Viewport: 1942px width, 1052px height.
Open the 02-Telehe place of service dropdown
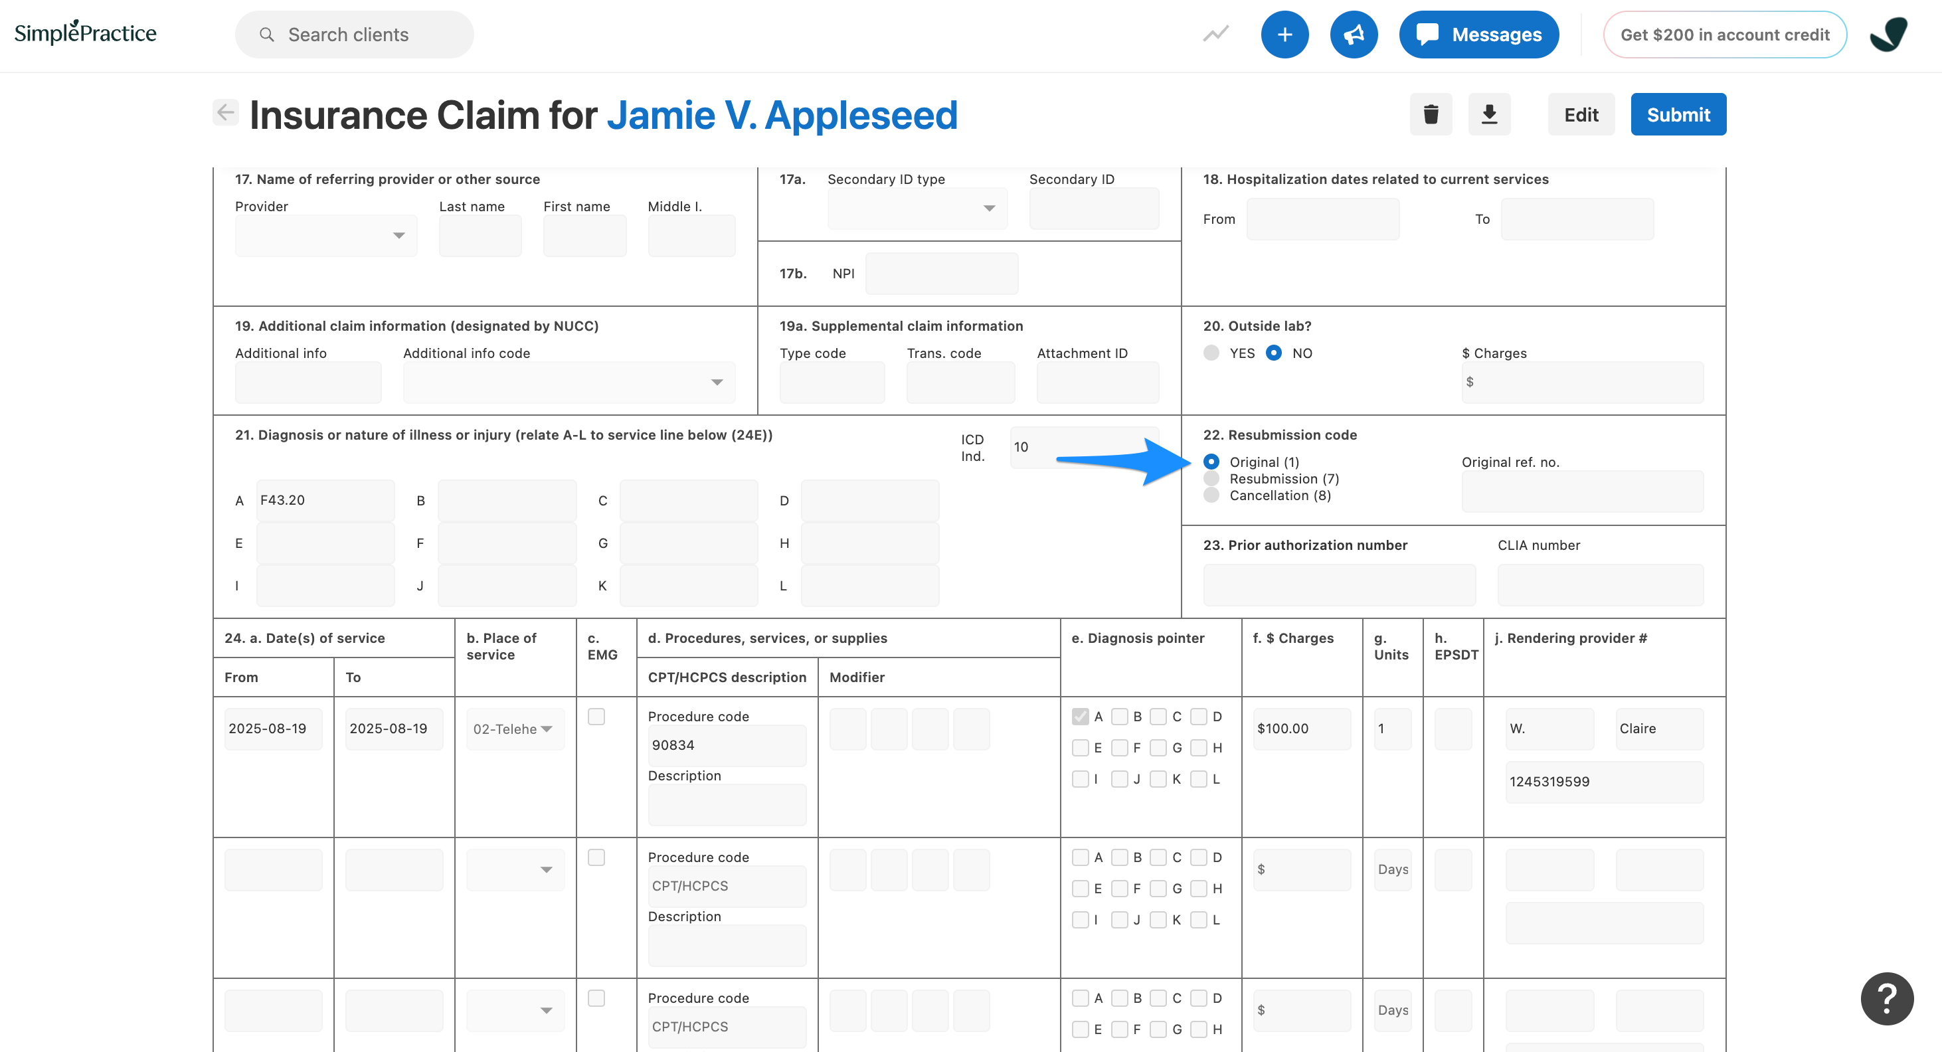pyautogui.click(x=515, y=729)
